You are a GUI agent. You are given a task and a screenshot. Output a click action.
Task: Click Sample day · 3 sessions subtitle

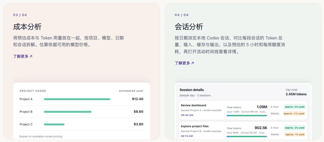(195, 96)
